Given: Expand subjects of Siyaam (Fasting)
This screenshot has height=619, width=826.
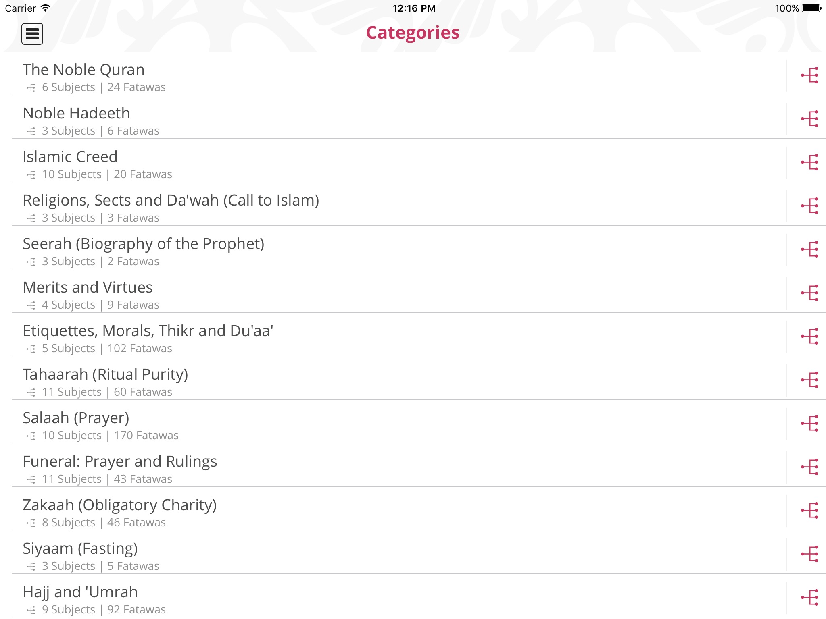Looking at the screenshot, I should click(809, 554).
